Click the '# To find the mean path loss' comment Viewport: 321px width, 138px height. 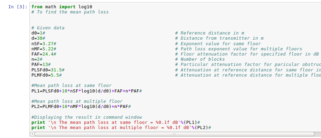tap(70, 12)
